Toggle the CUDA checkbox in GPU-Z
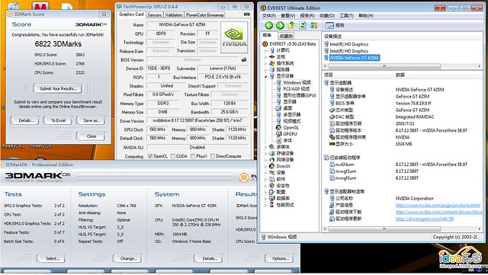The width and height of the screenshot is (488, 275). pos(173,156)
